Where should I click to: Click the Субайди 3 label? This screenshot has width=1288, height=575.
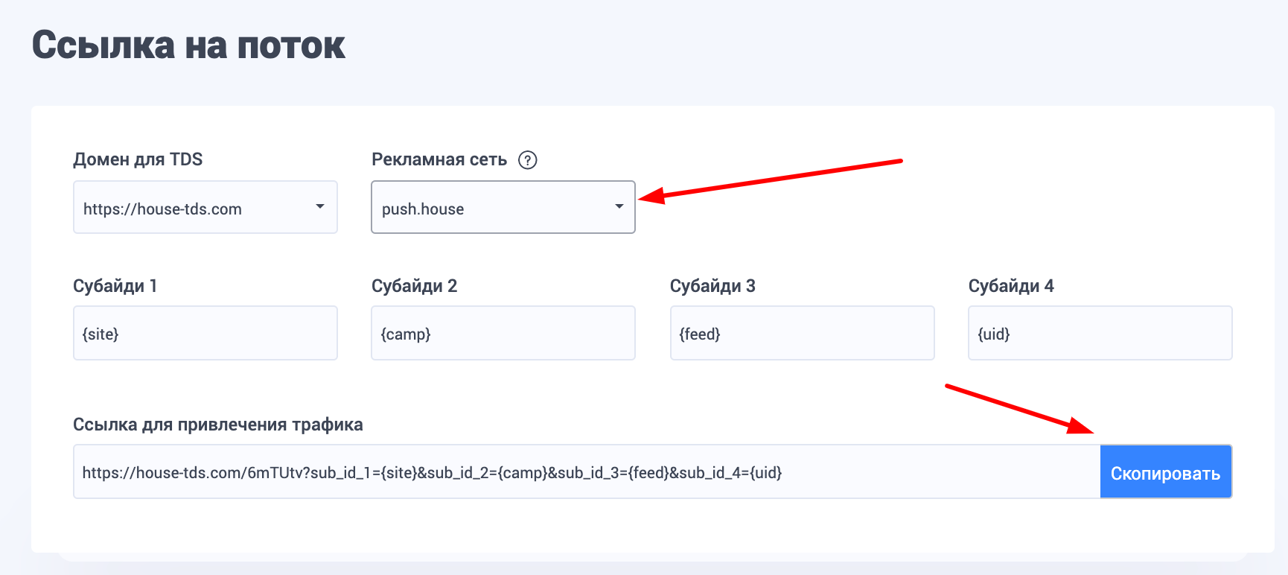tap(712, 286)
